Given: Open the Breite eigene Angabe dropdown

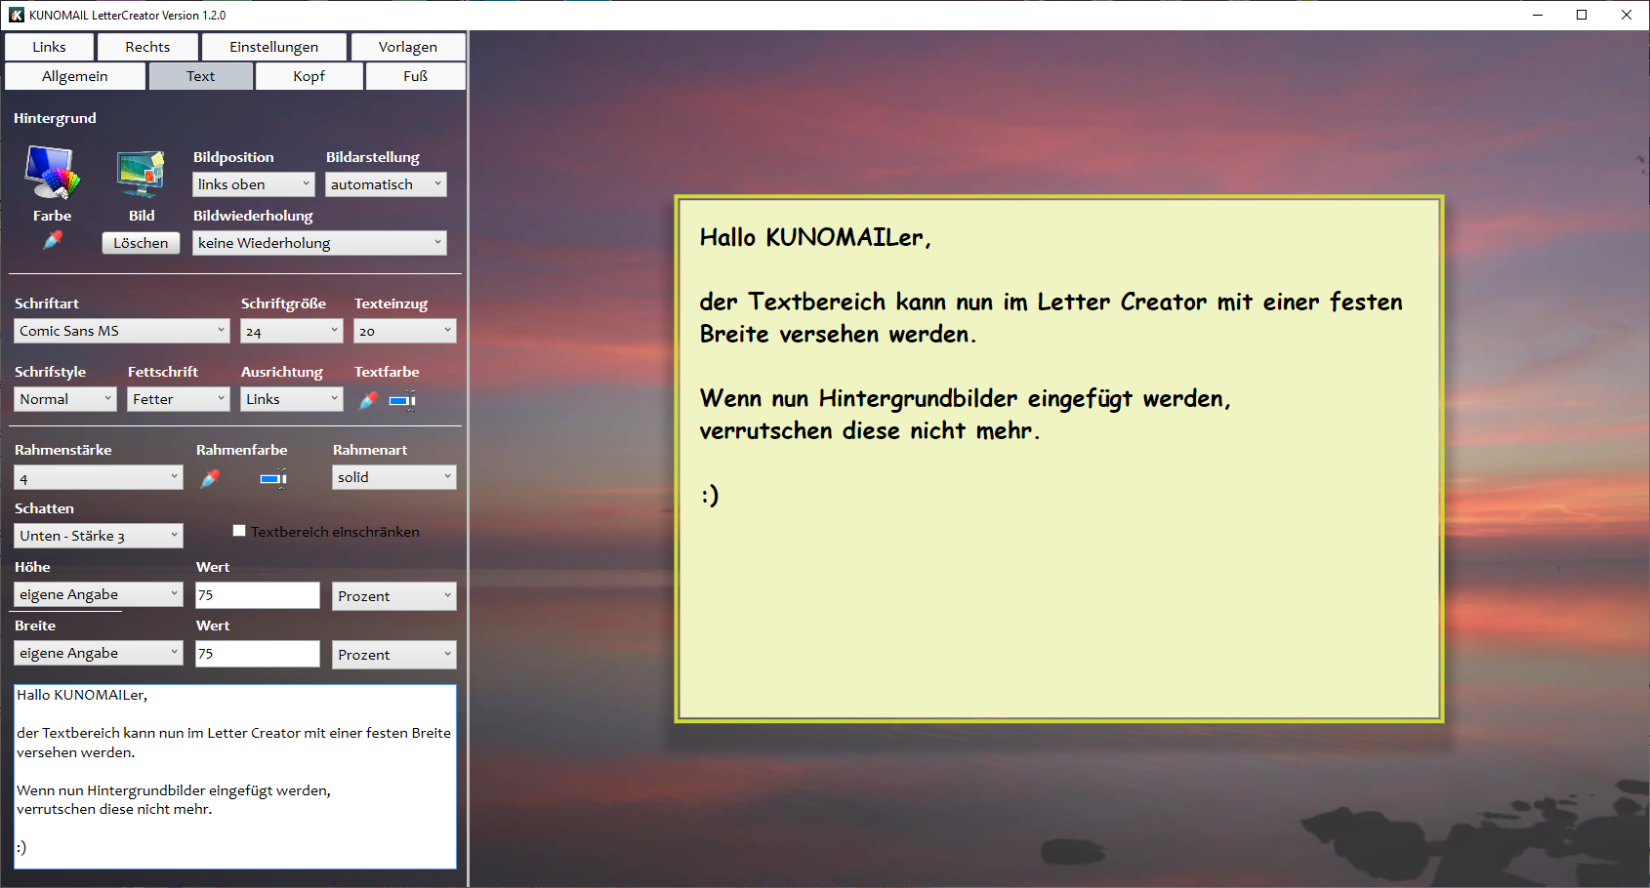Looking at the screenshot, I should 99,653.
